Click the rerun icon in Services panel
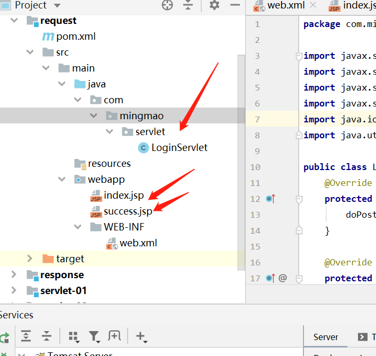376x356 pixels. [x=5, y=338]
